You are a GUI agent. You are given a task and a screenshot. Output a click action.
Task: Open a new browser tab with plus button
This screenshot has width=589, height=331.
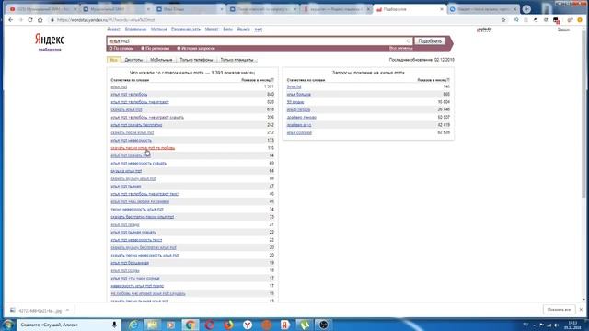[526, 9]
